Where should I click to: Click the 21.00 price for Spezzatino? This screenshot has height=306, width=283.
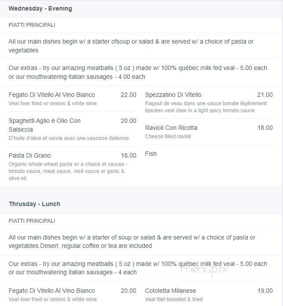pyautogui.click(x=265, y=95)
